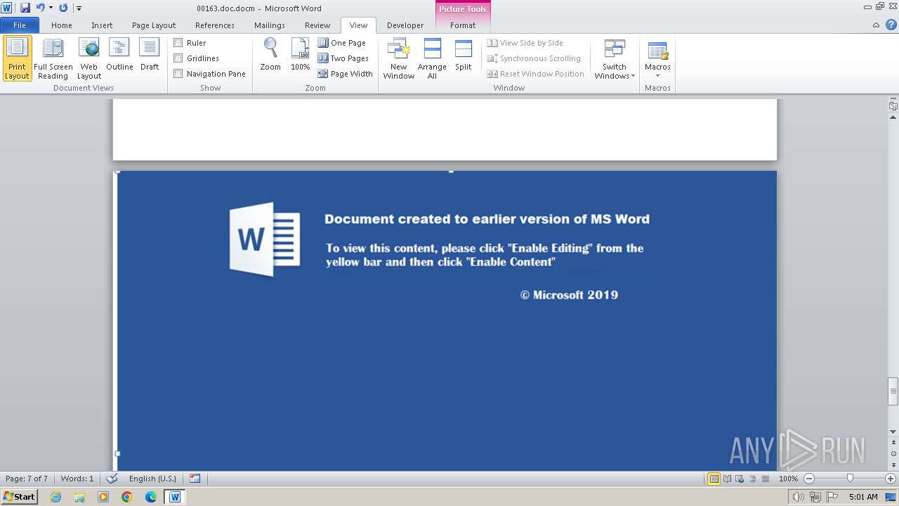The width and height of the screenshot is (899, 506).
Task: Open a New Window
Action: pos(398,59)
